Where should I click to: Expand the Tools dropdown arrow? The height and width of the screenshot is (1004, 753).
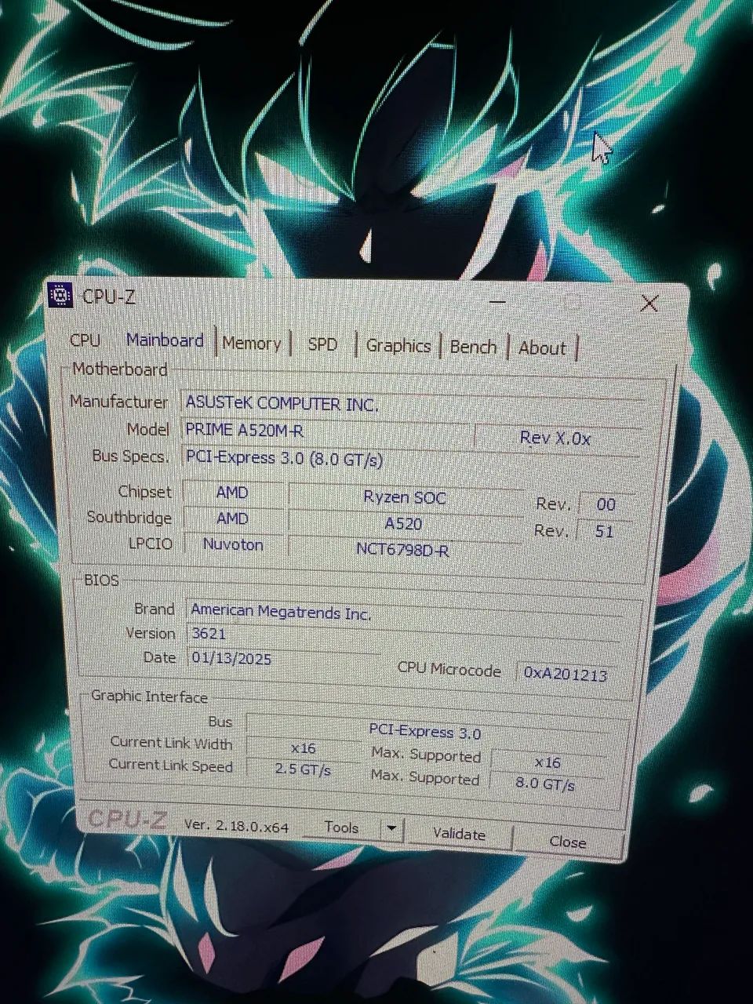[x=391, y=829]
